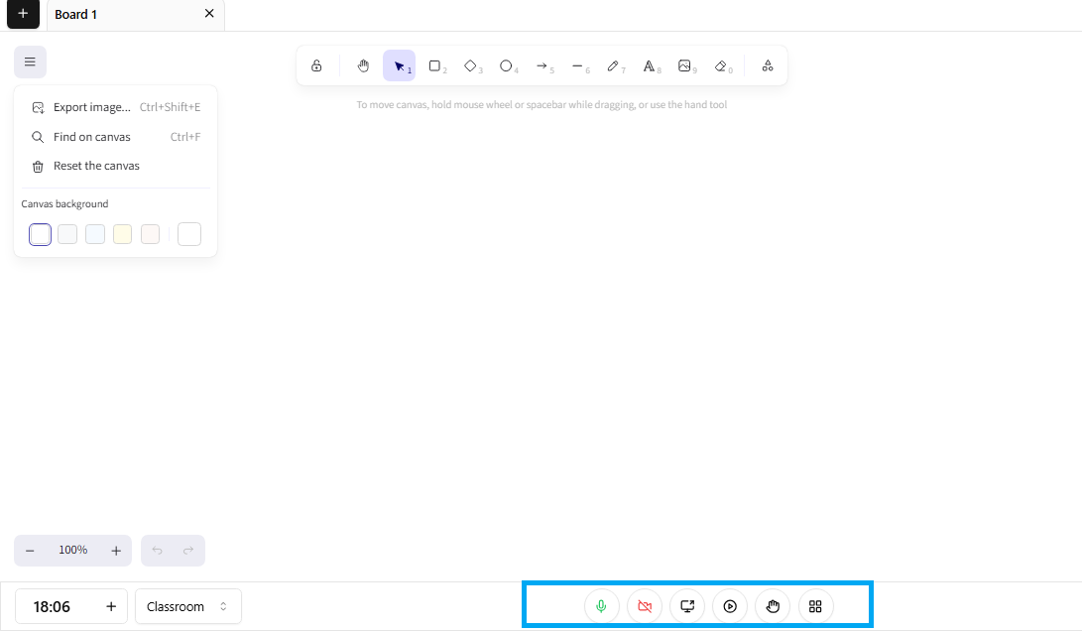The width and height of the screenshot is (1082, 631).
Task: Collapse the hamburger main menu
Action: pos(30,63)
